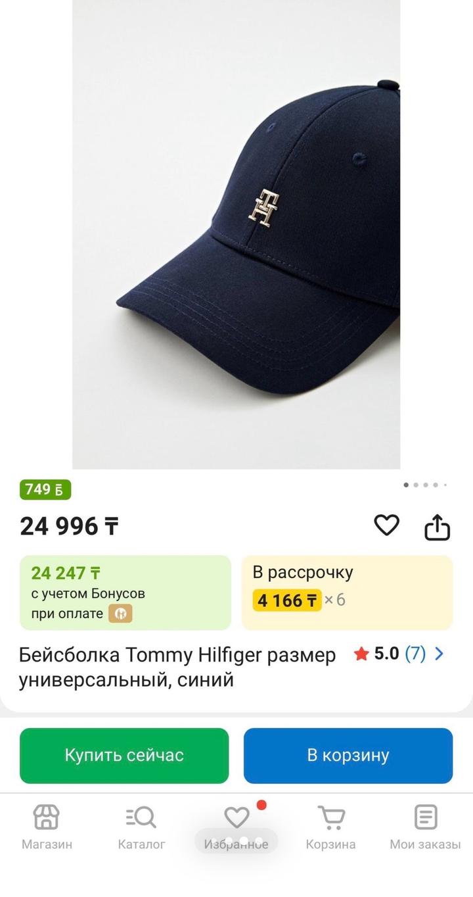Expand reviews with the blue chevron arrow
Screen dimensions: 473x897
click(439, 654)
